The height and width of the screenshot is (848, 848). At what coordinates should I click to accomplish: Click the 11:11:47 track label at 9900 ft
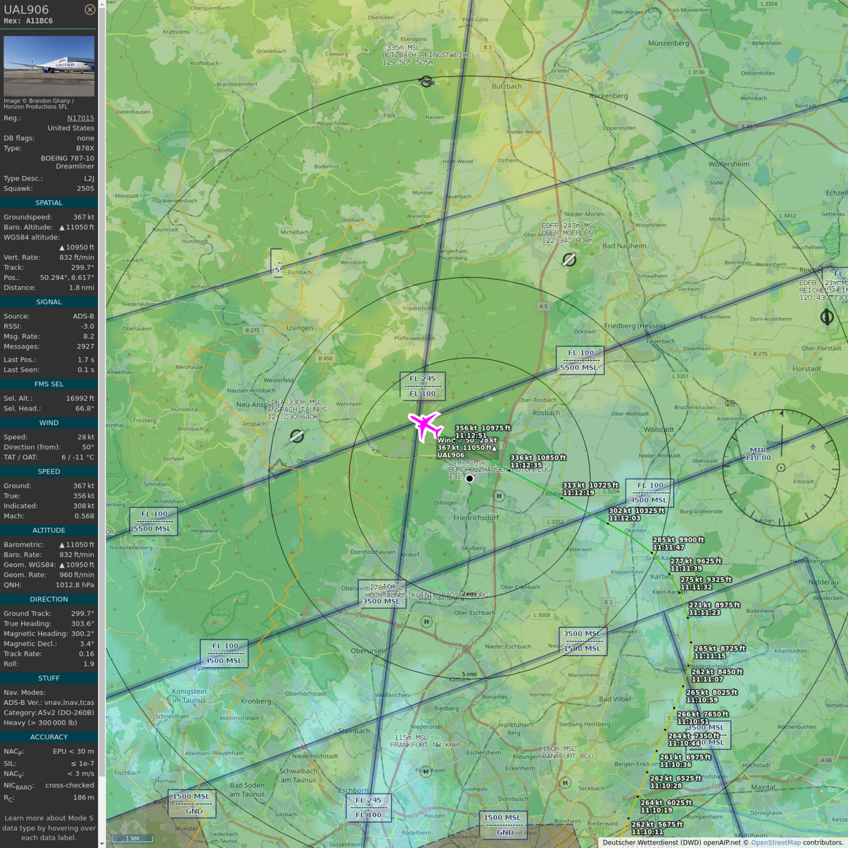pyautogui.click(x=668, y=547)
